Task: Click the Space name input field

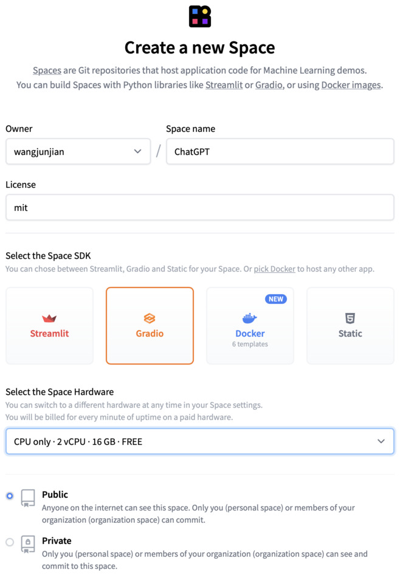Action: point(280,152)
